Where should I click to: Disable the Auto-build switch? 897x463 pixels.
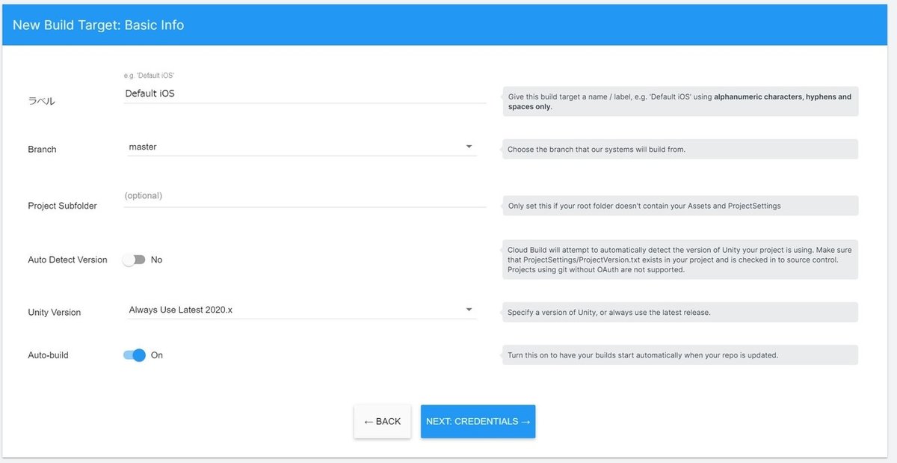(135, 355)
